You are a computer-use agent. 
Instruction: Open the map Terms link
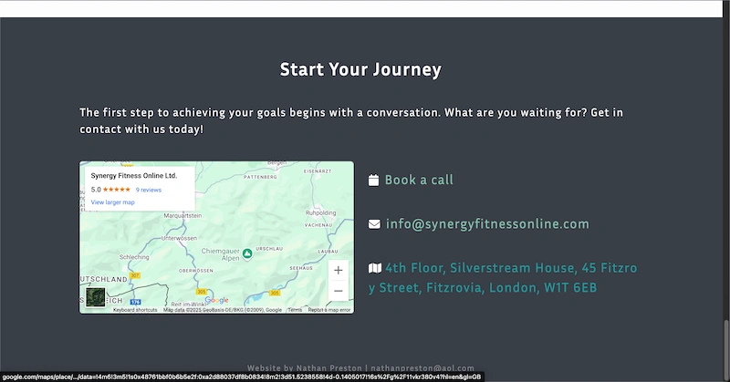[x=295, y=310]
